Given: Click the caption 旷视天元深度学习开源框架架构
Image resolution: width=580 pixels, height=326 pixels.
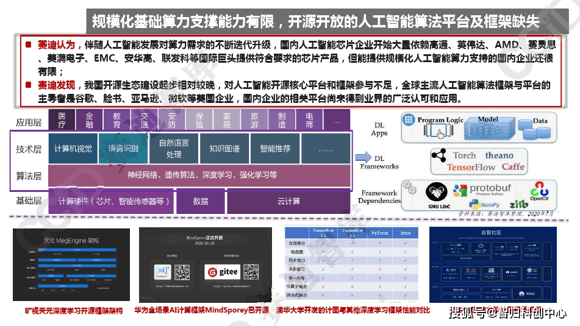Looking at the screenshot, I should pyautogui.click(x=74, y=311).
